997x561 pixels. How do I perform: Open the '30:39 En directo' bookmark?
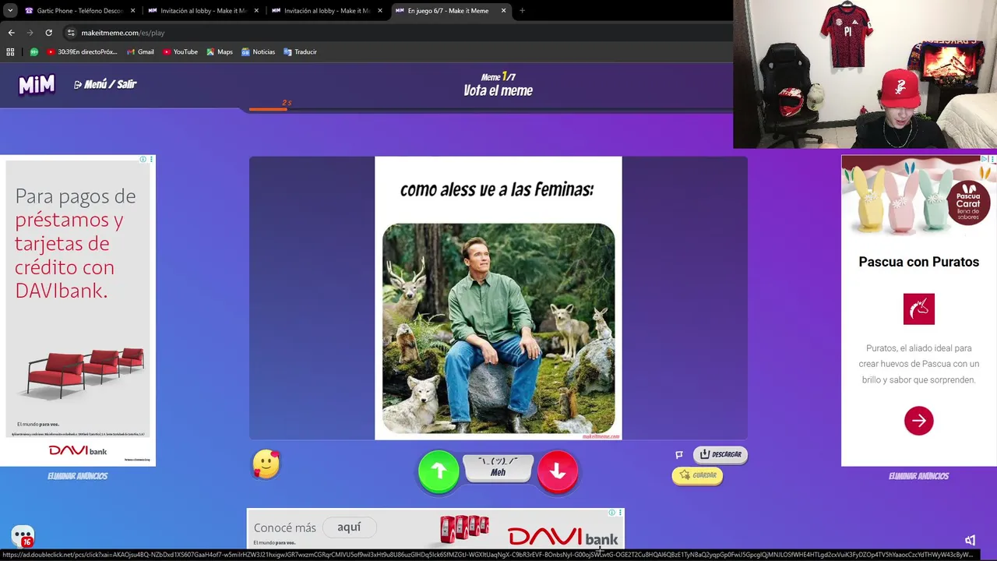(x=82, y=52)
